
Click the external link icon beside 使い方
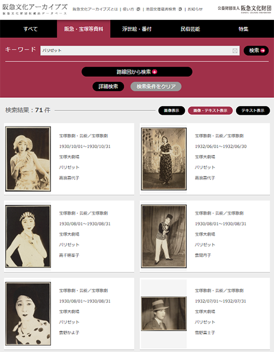point(139,9)
